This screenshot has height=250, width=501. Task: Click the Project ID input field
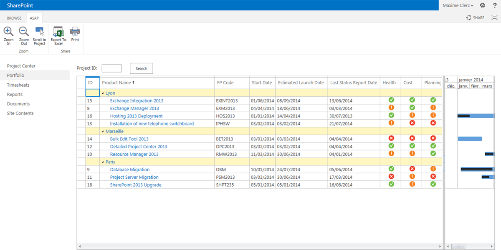[x=111, y=68]
